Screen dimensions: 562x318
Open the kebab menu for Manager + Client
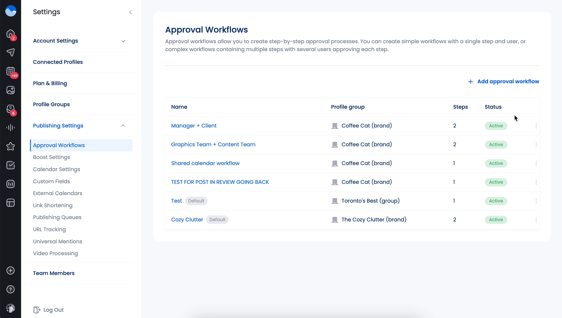536,126
